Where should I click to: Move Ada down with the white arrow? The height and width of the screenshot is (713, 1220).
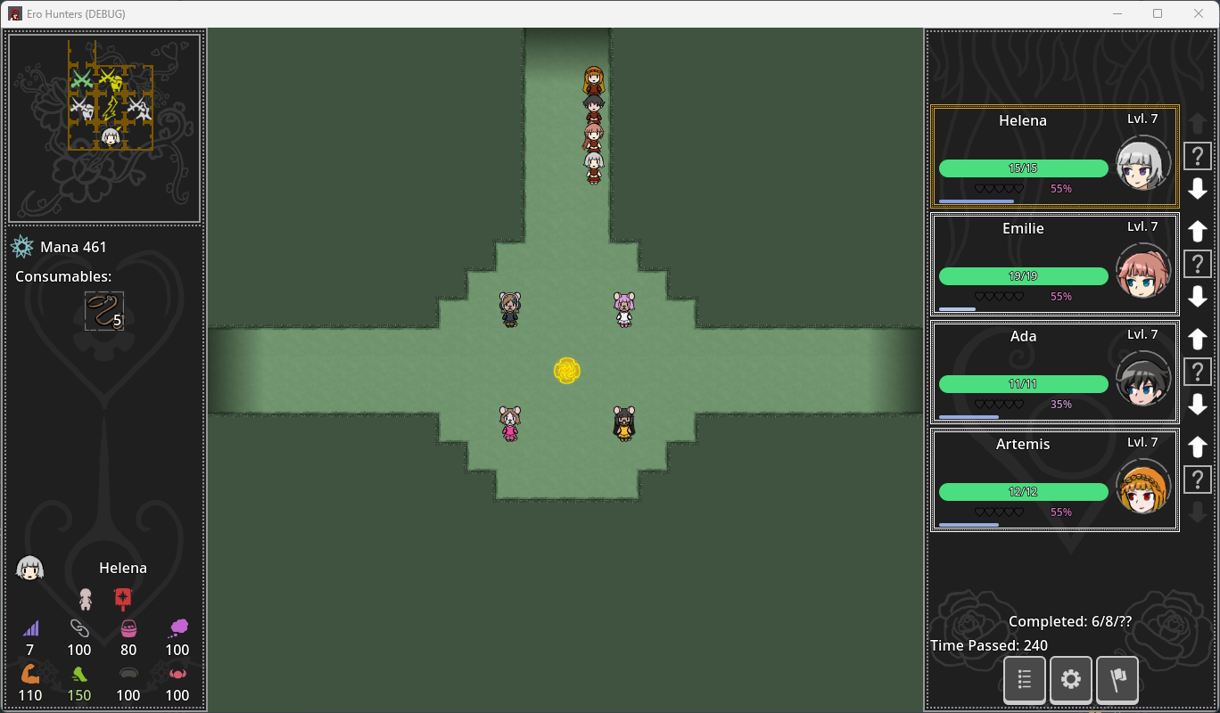(1198, 404)
